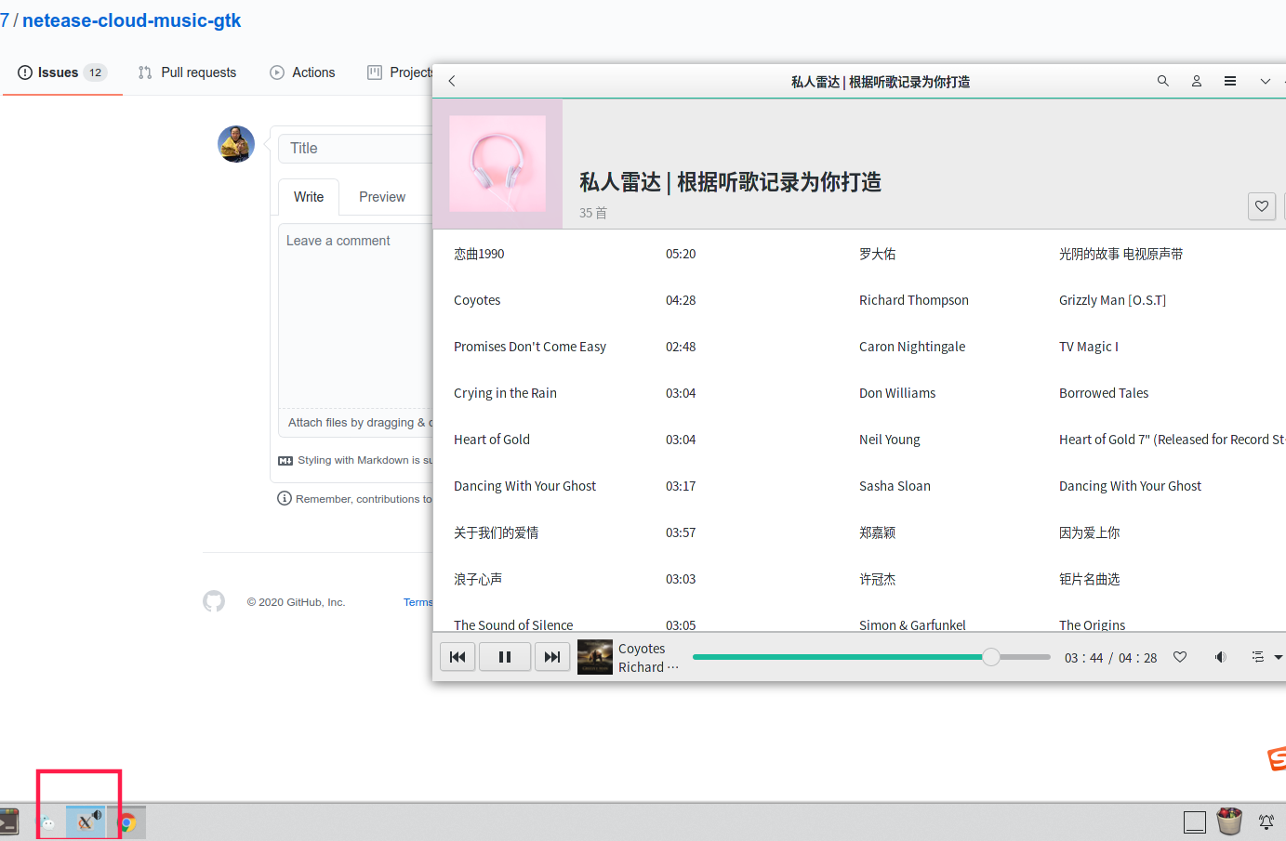Select the Coyotes row in the playlist

pos(859,300)
